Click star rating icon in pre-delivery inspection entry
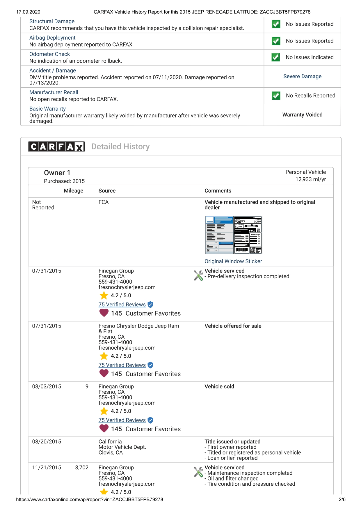 pyautogui.click(x=104, y=296)
